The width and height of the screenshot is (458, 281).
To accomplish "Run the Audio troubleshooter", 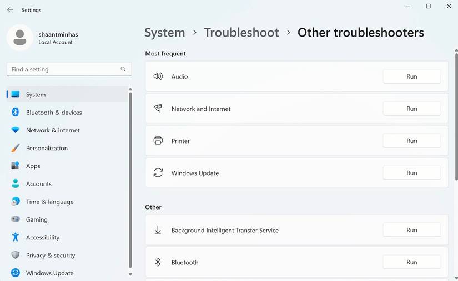I will click(411, 76).
